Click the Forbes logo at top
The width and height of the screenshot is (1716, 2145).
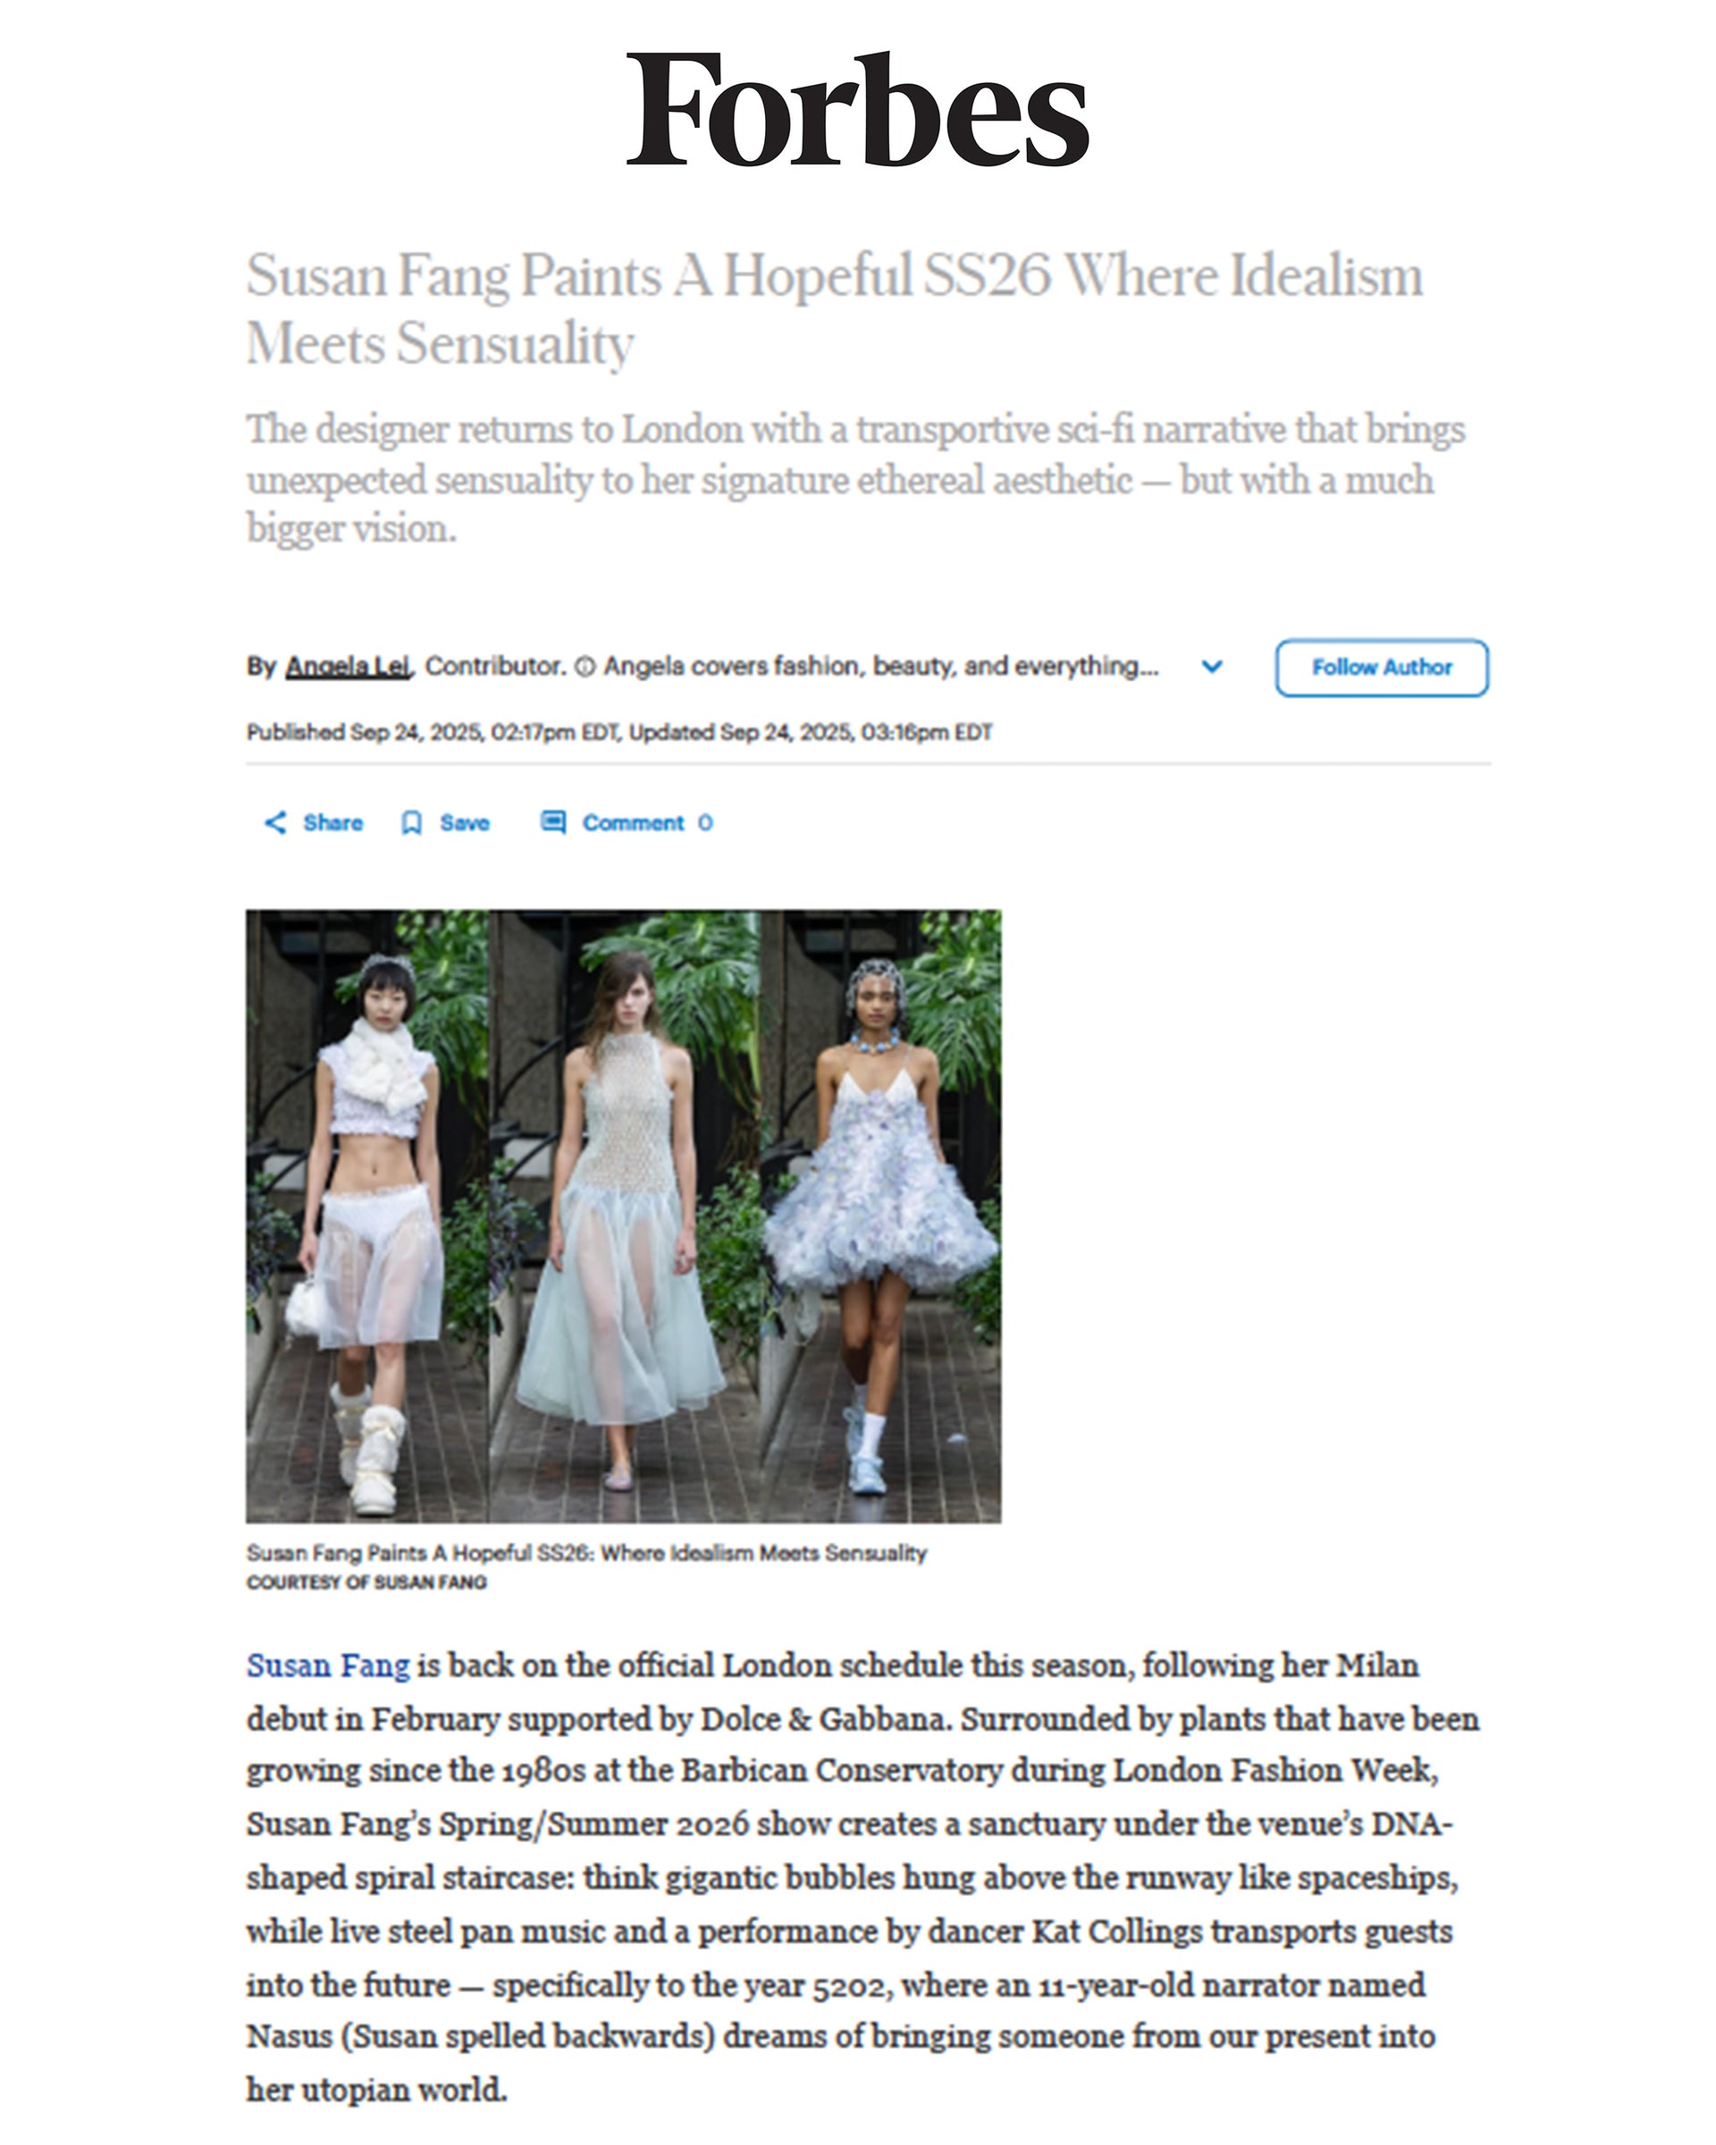click(x=857, y=108)
